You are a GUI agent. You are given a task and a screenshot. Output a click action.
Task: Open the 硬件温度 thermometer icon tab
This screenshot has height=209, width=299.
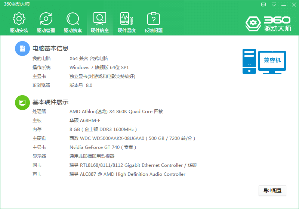tap(127, 22)
